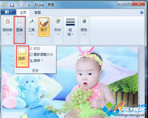148x118 pixels.
Task: Click the 剪贴板 clipboard icon
Action: 8,22
